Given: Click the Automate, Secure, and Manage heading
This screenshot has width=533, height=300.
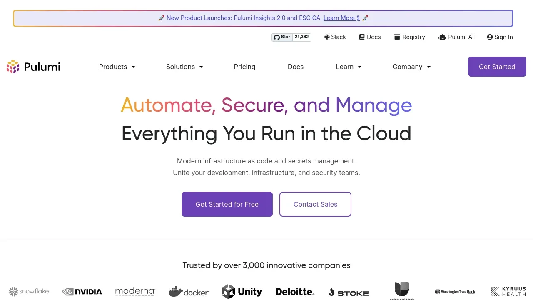Looking at the screenshot, I should point(266,105).
